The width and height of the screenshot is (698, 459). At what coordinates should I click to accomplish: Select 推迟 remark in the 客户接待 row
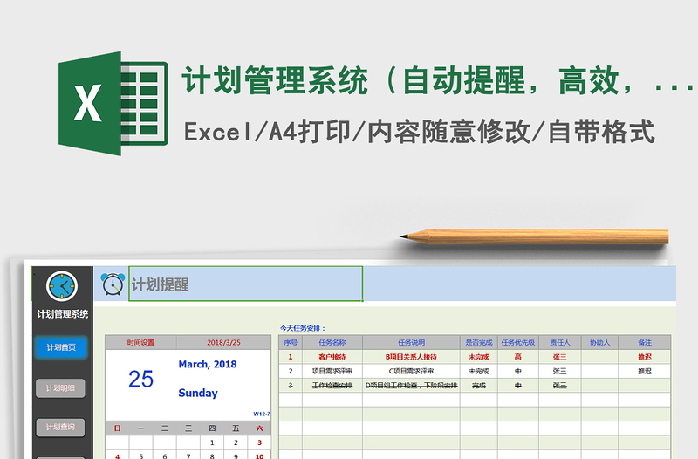click(645, 357)
